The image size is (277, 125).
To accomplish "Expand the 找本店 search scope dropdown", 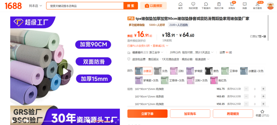I will (35, 6).
